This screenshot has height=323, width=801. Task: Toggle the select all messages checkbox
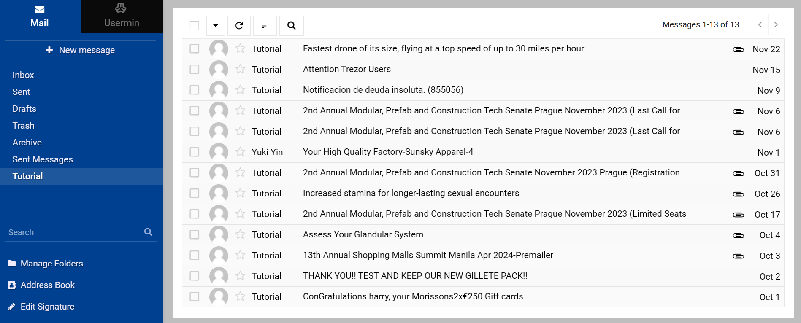tap(195, 26)
